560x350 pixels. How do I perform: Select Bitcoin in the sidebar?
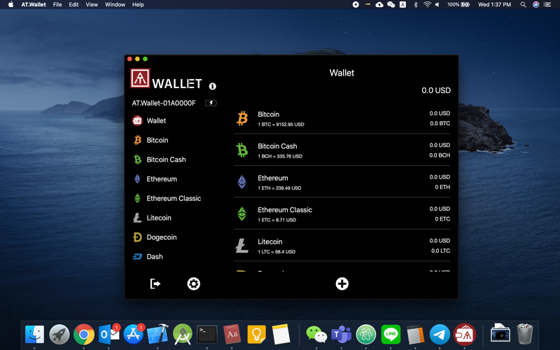pos(157,140)
